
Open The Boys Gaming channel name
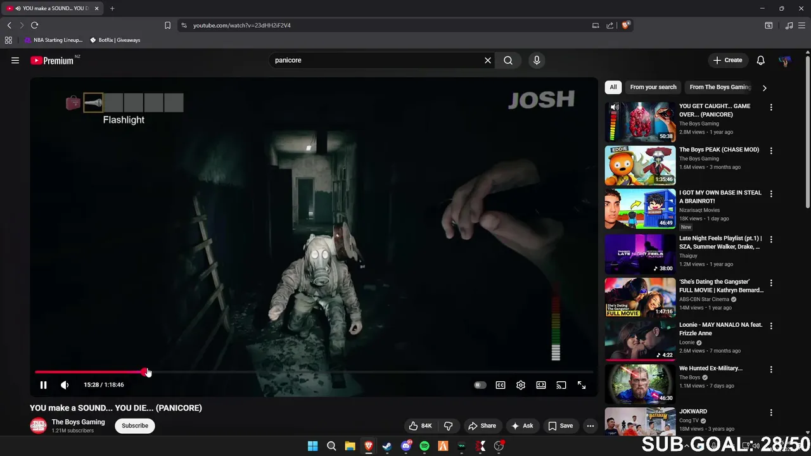(78, 422)
